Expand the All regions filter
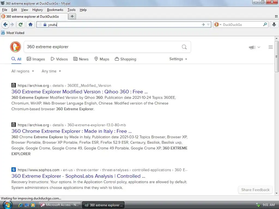279x209 pixels. pos(23,71)
